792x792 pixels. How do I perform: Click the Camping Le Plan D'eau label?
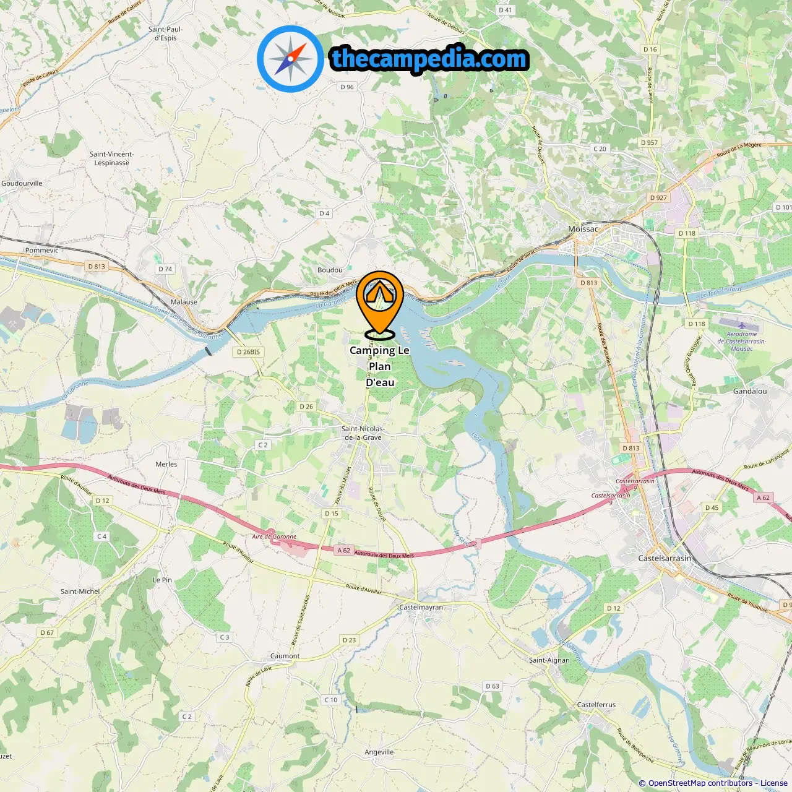(x=379, y=366)
